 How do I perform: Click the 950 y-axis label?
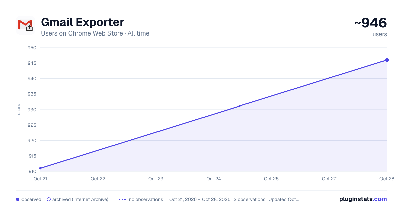click(32, 48)
